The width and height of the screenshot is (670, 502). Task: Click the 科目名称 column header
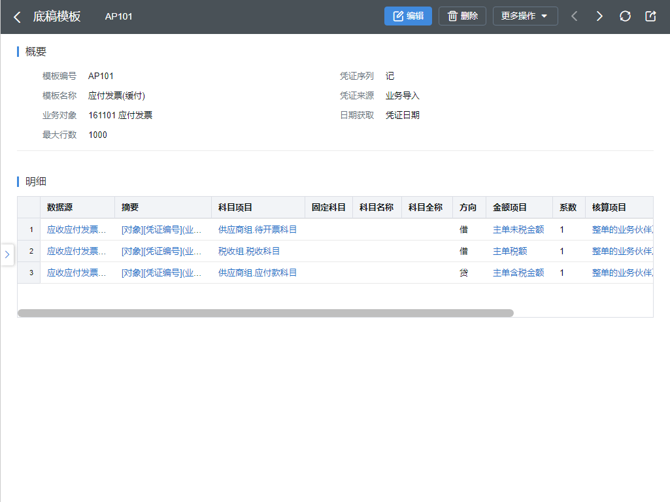[377, 208]
